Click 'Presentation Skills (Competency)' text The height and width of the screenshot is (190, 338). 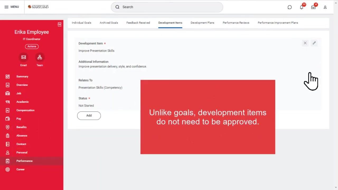100,88
